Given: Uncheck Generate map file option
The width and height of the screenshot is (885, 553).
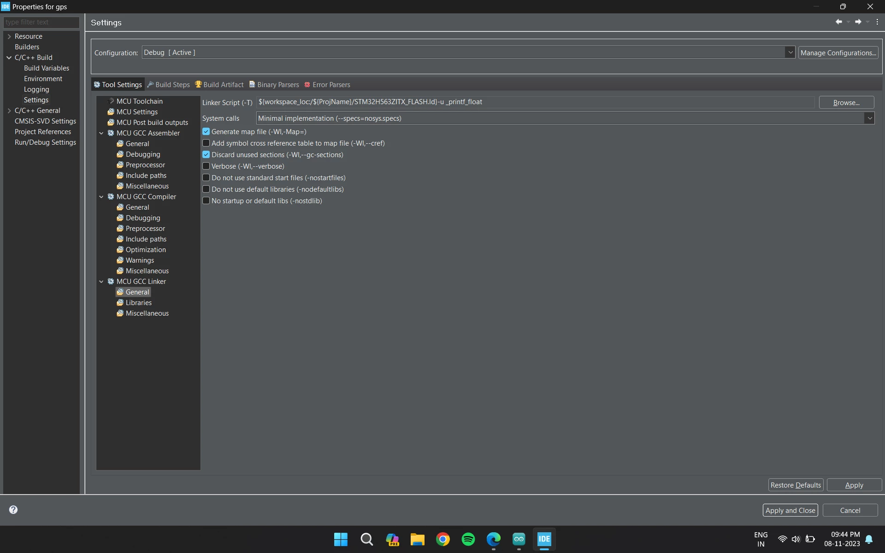Looking at the screenshot, I should 206,132.
